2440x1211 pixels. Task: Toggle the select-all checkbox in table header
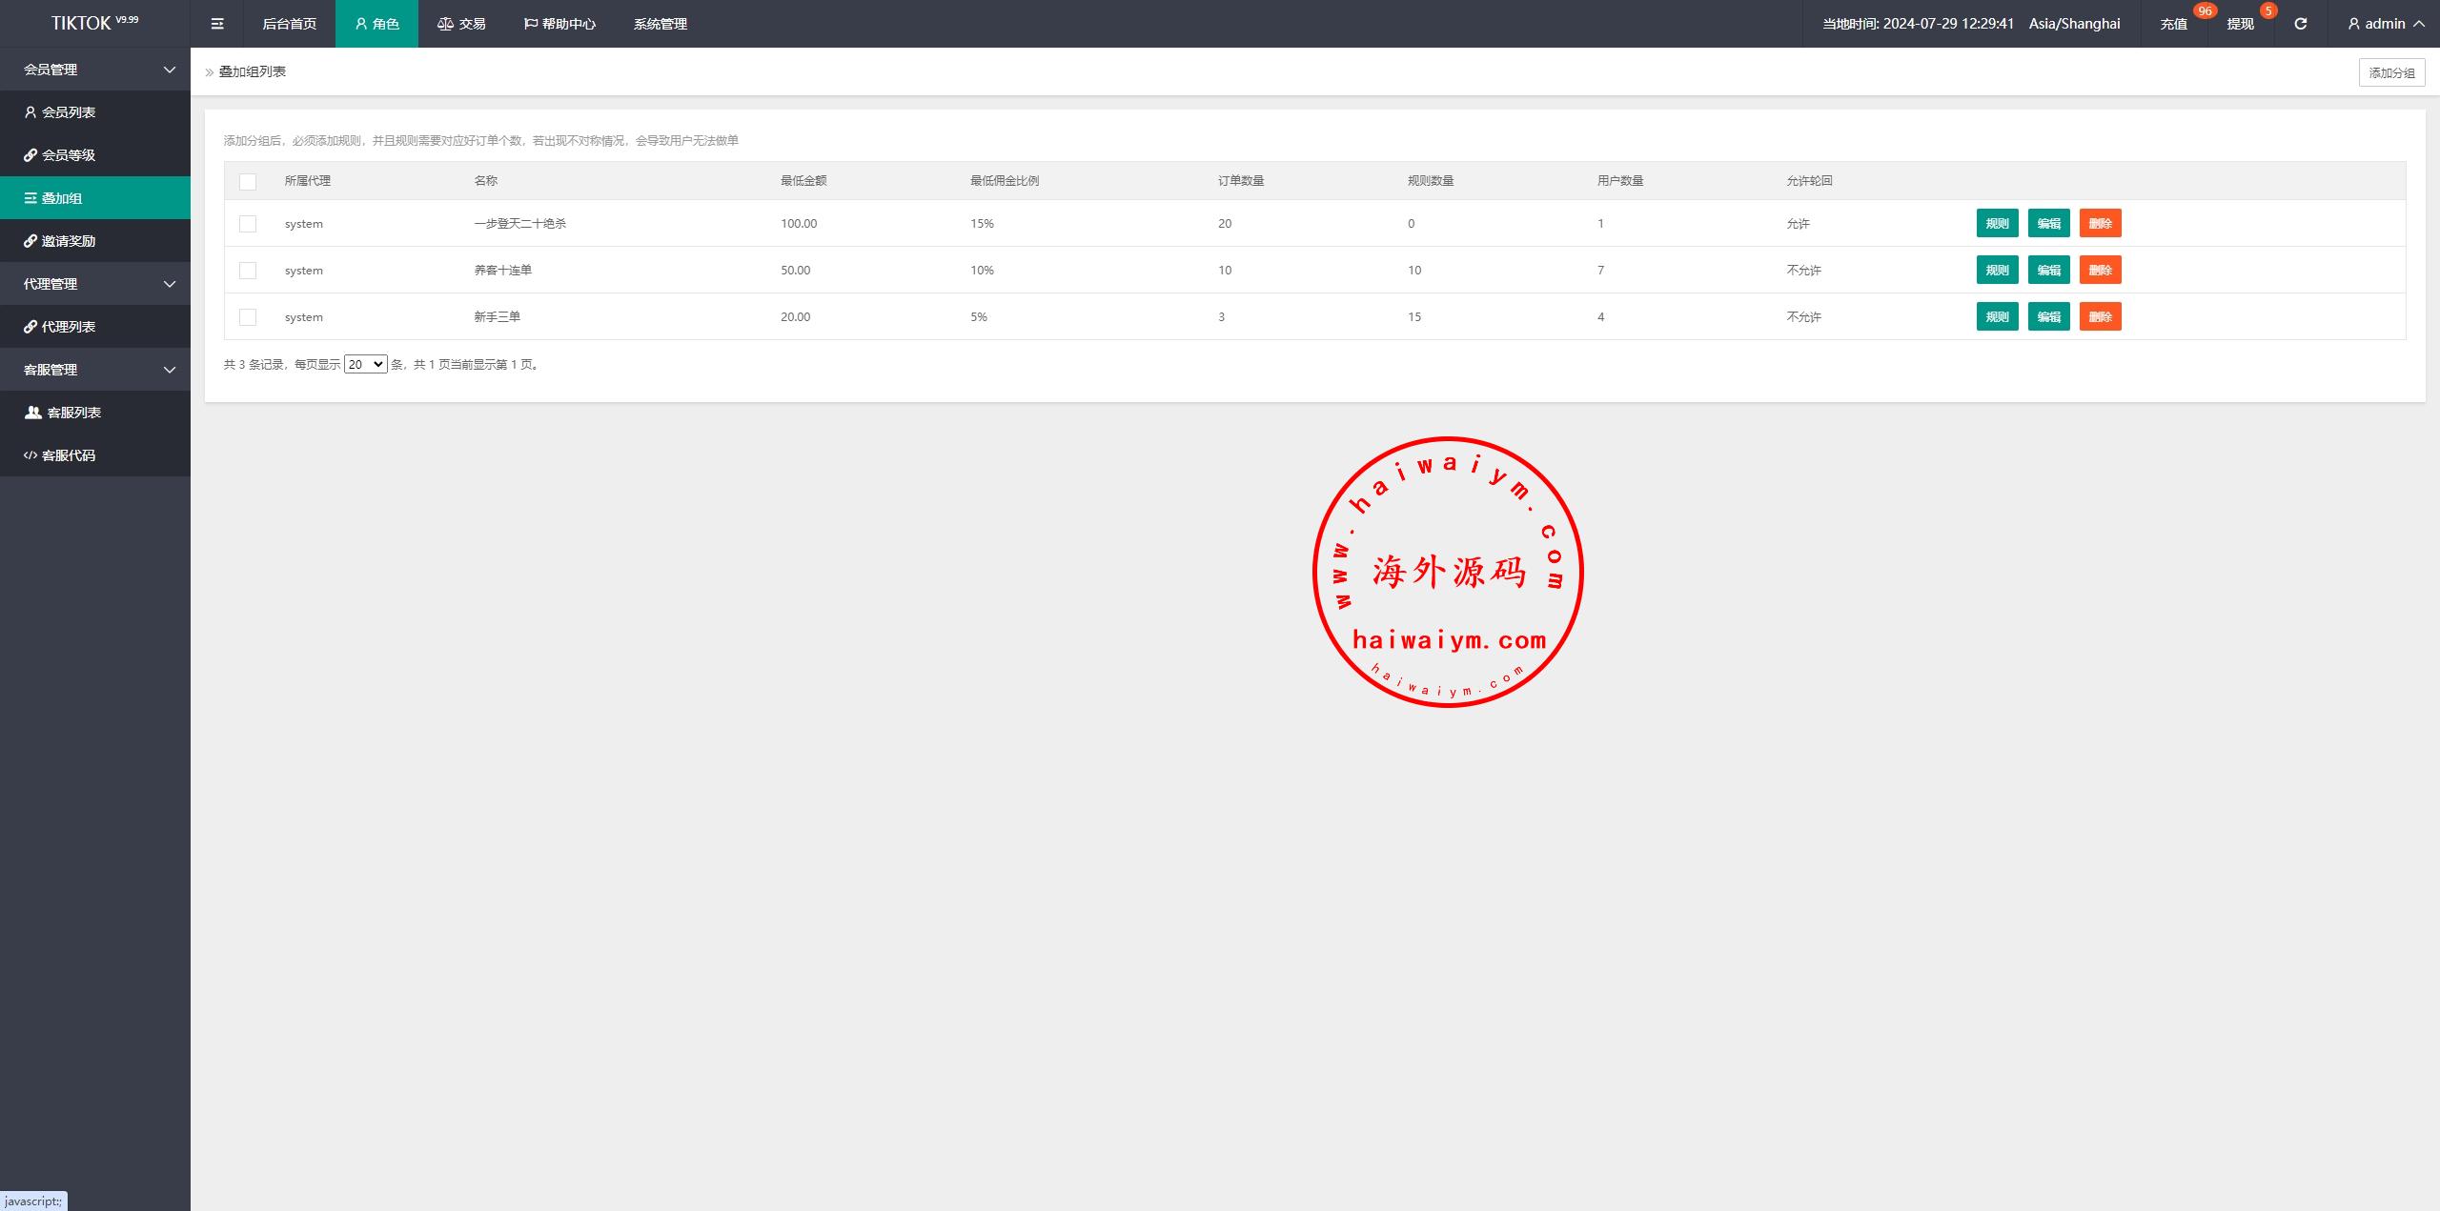click(x=248, y=181)
